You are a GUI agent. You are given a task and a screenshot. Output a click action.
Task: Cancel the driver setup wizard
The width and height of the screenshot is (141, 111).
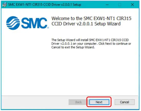125,102
